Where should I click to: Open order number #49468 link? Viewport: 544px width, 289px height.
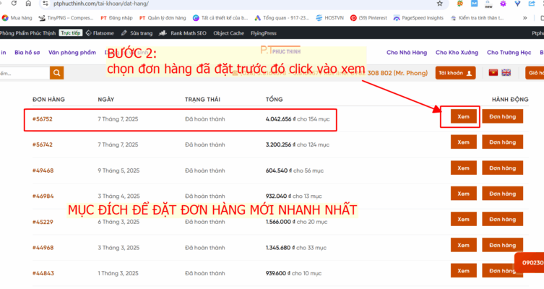[x=43, y=171]
